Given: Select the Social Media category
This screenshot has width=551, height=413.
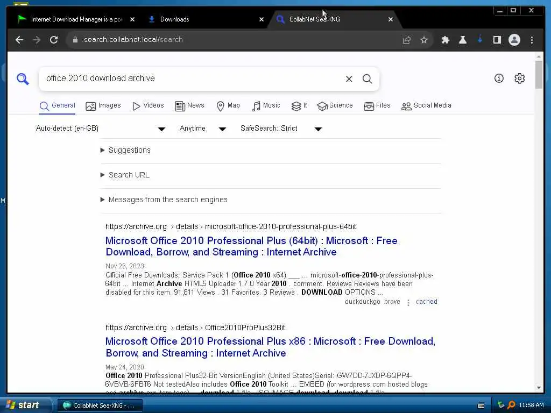Looking at the screenshot, I should click(426, 105).
